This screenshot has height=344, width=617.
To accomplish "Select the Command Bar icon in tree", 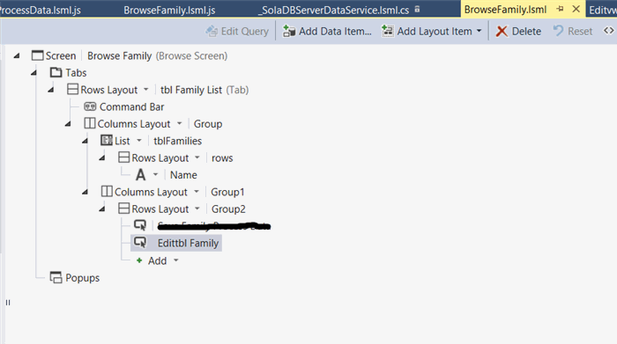I will 90,106.
